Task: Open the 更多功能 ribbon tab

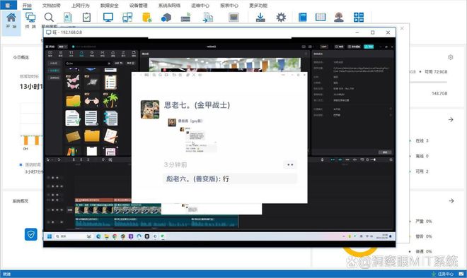Action: pyautogui.click(x=258, y=6)
